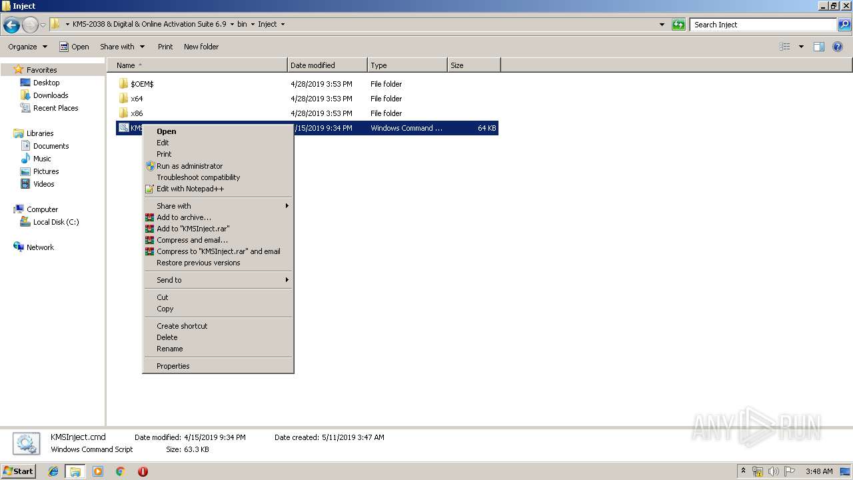Click the Back navigation arrow

click(11, 25)
